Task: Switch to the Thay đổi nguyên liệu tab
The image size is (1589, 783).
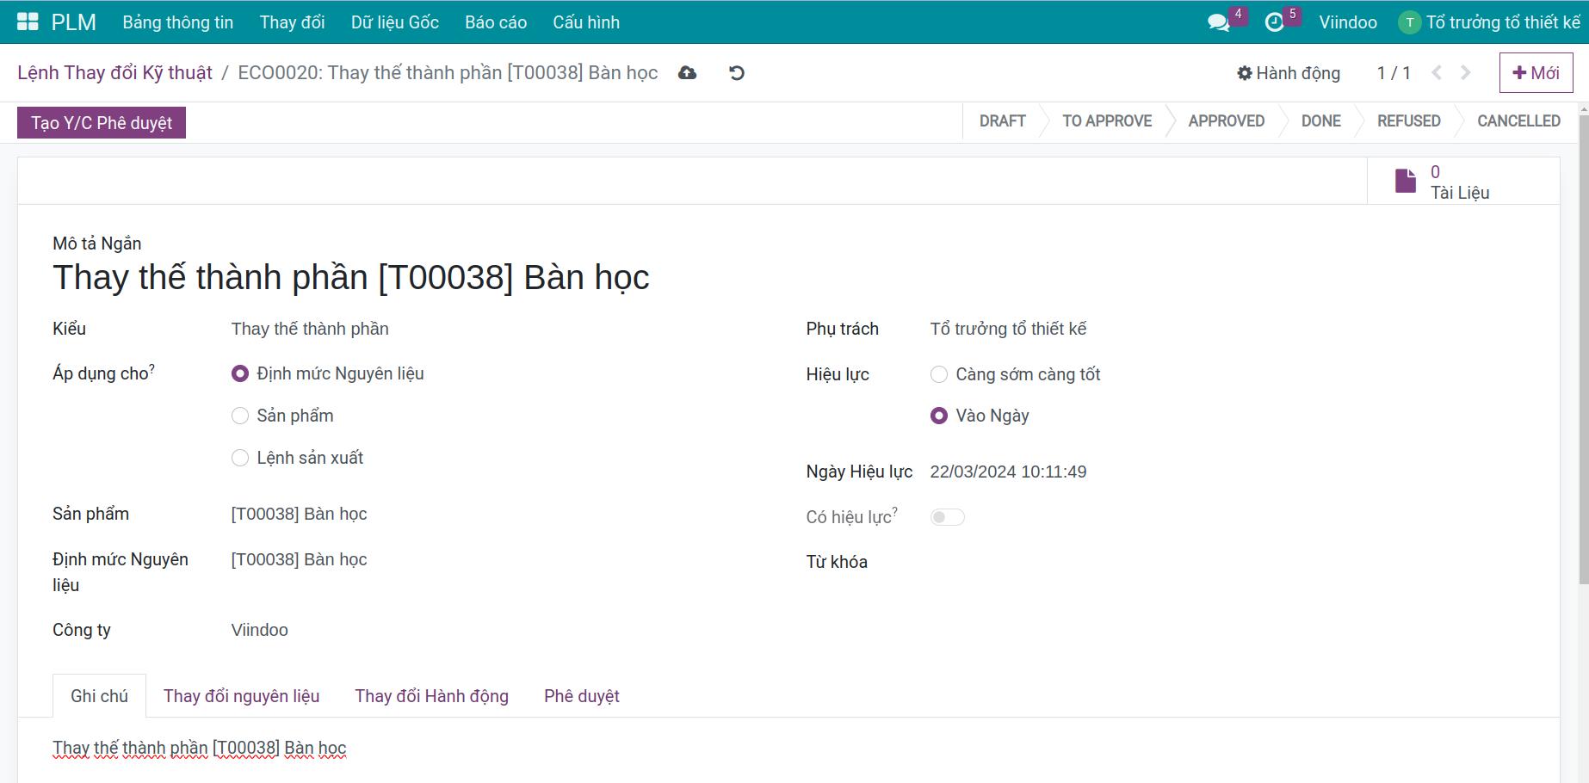Action: (x=241, y=696)
